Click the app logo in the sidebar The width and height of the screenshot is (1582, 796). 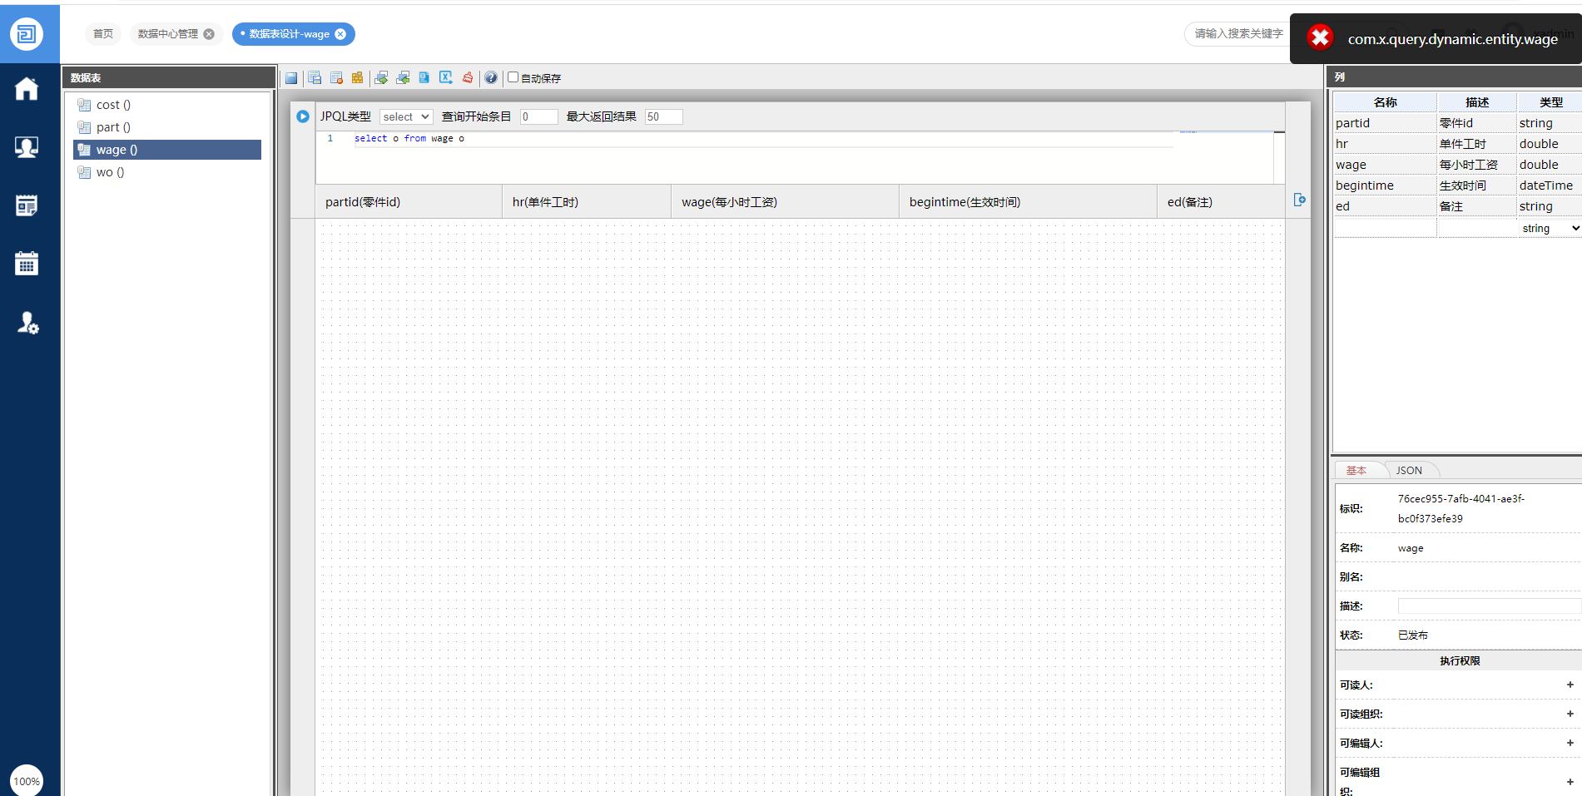click(27, 34)
